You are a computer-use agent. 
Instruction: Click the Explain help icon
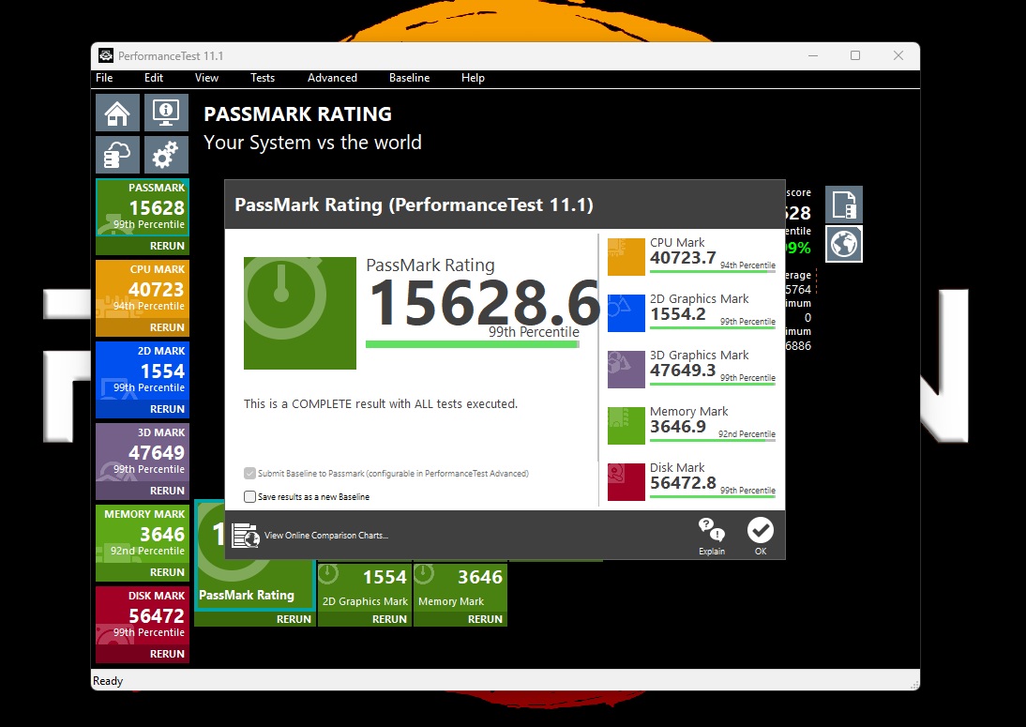[x=711, y=536]
